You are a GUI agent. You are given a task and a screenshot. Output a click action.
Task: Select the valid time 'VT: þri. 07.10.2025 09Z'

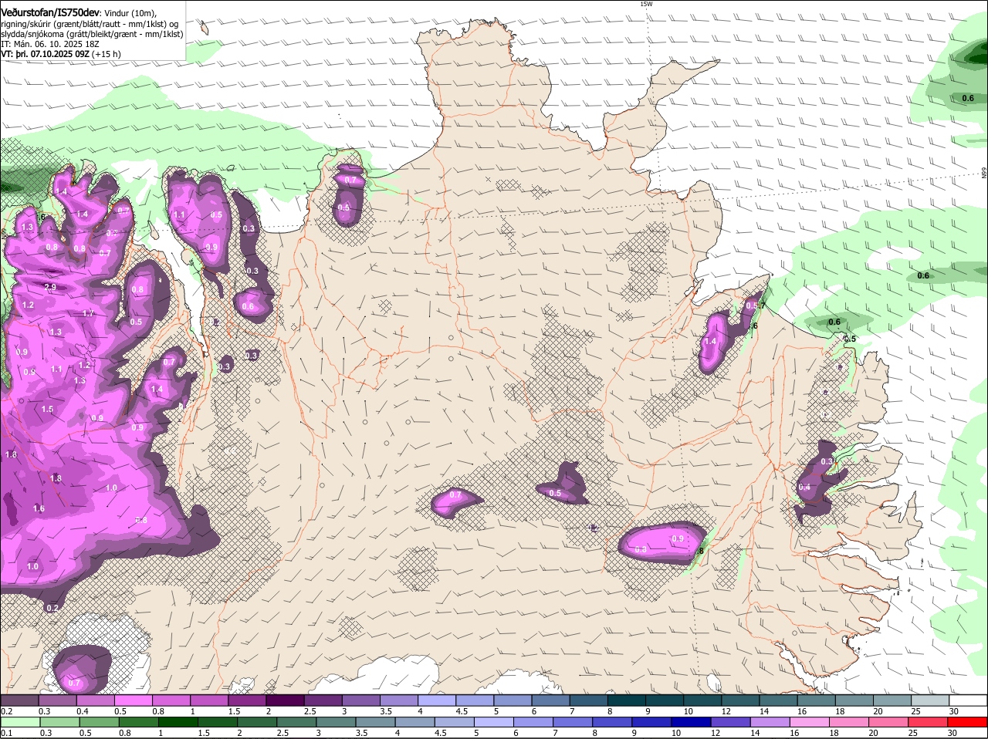(x=46, y=54)
